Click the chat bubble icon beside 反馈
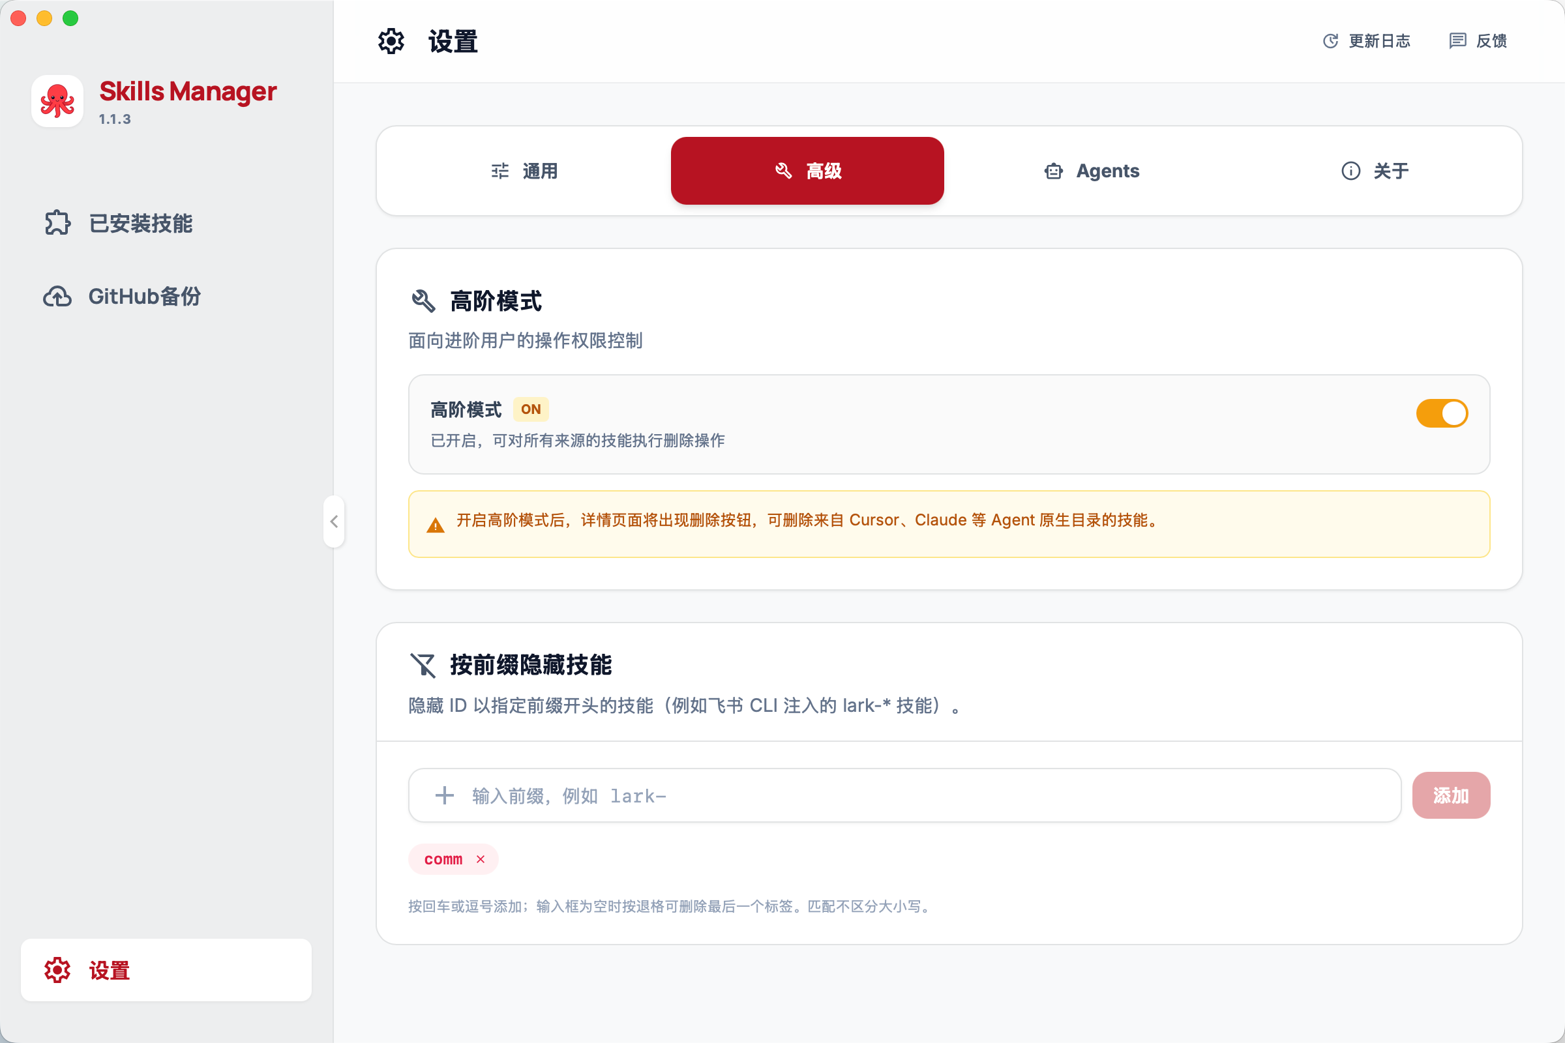 [1457, 40]
